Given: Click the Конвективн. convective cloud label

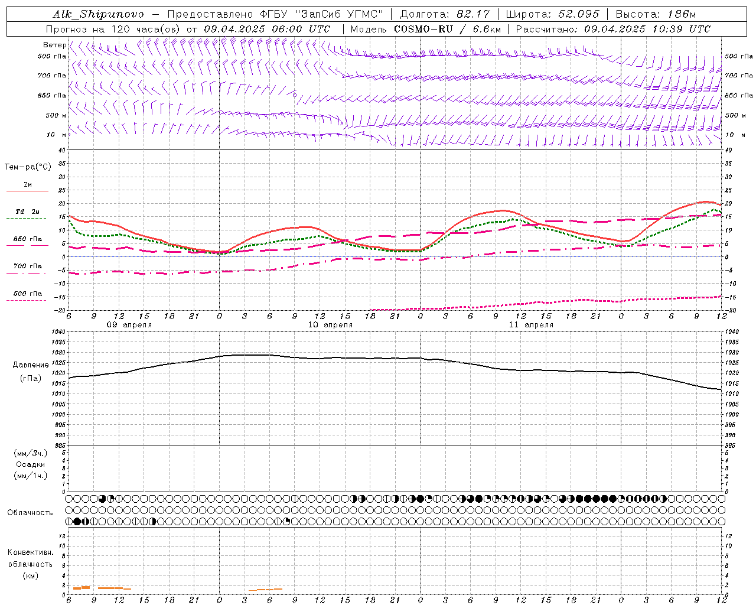Looking at the screenshot, I should pyautogui.click(x=31, y=552).
